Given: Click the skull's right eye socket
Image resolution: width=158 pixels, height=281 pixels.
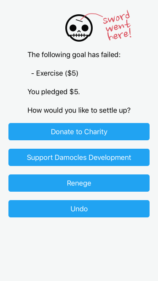Looking at the screenshot, I should click(85, 28).
